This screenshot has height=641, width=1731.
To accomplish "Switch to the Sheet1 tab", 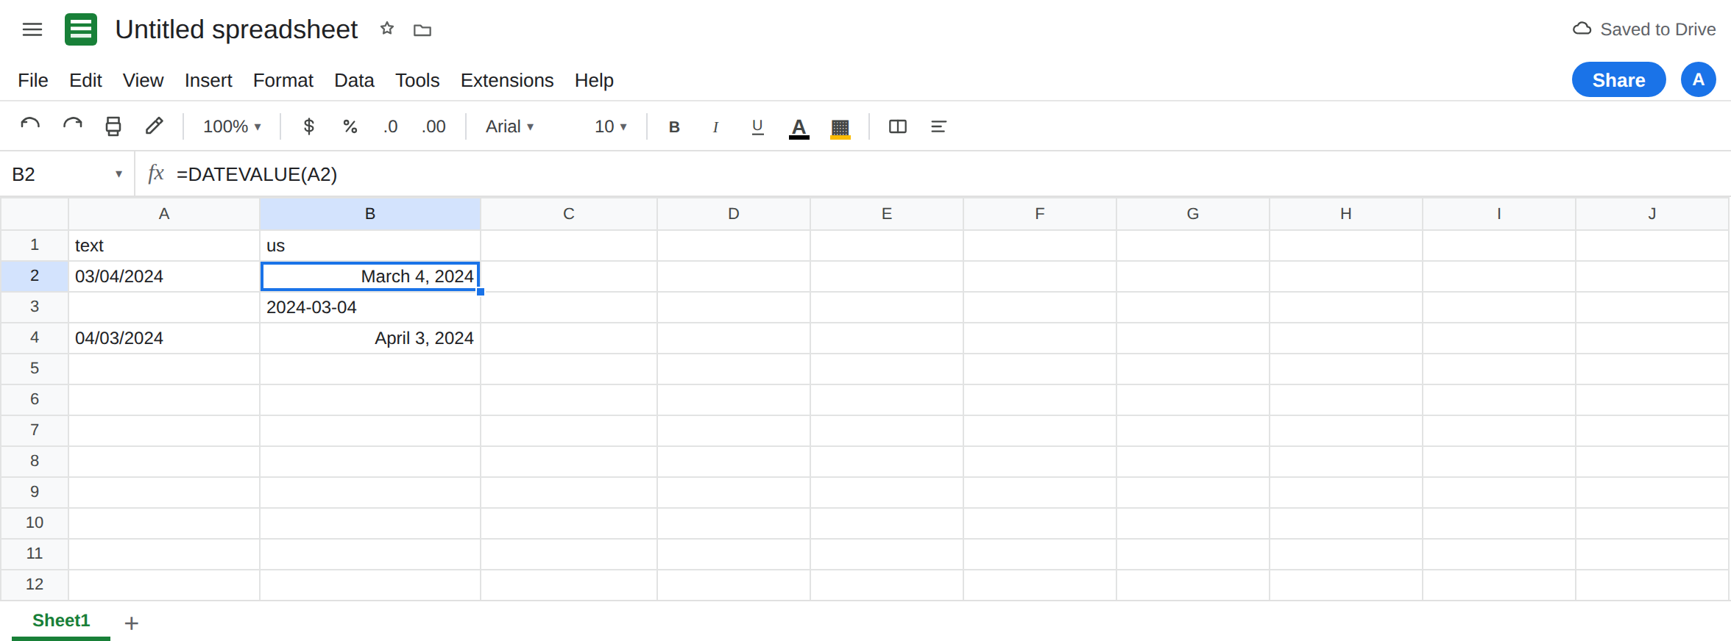I will click(61, 620).
